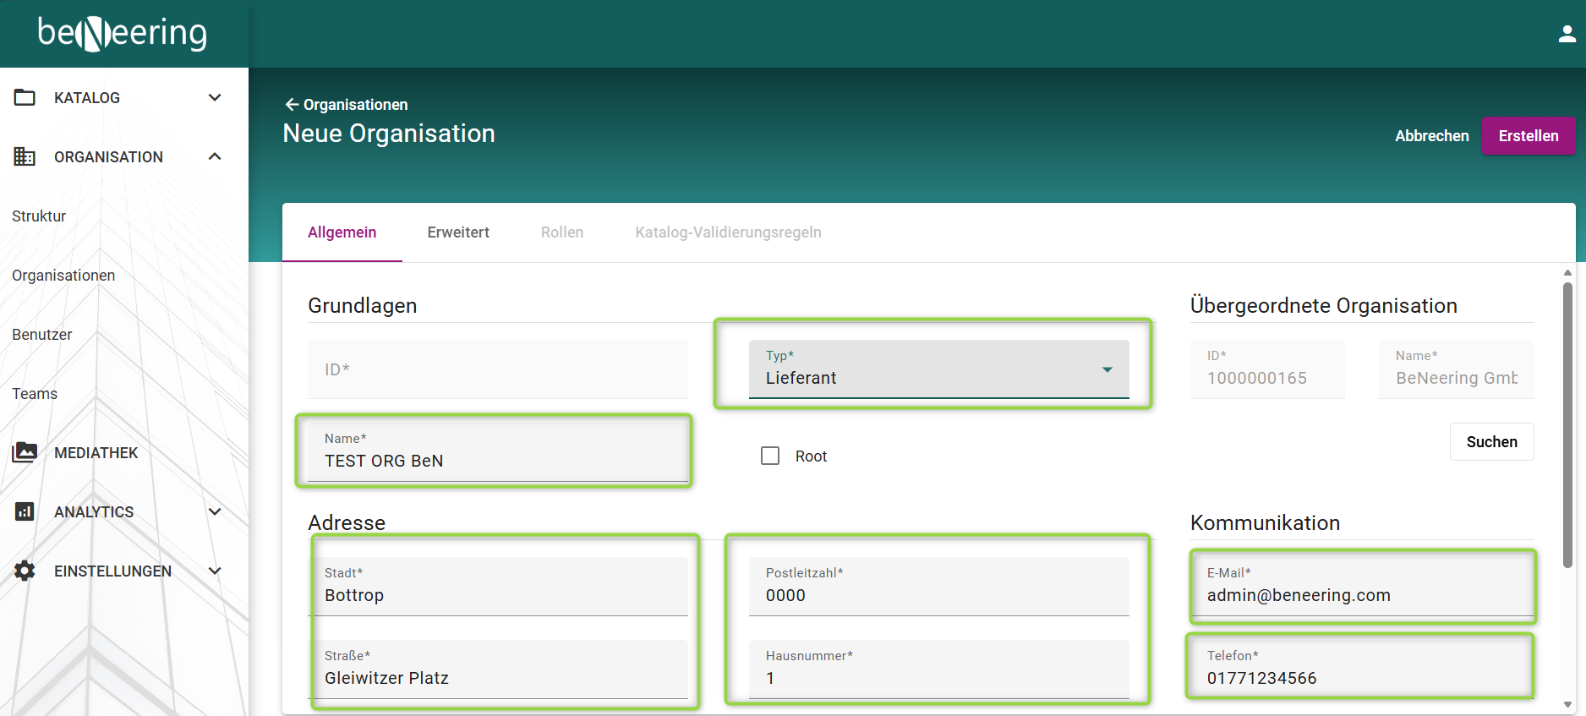Click the user profile icon
Image resolution: width=1586 pixels, height=716 pixels.
click(1567, 34)
